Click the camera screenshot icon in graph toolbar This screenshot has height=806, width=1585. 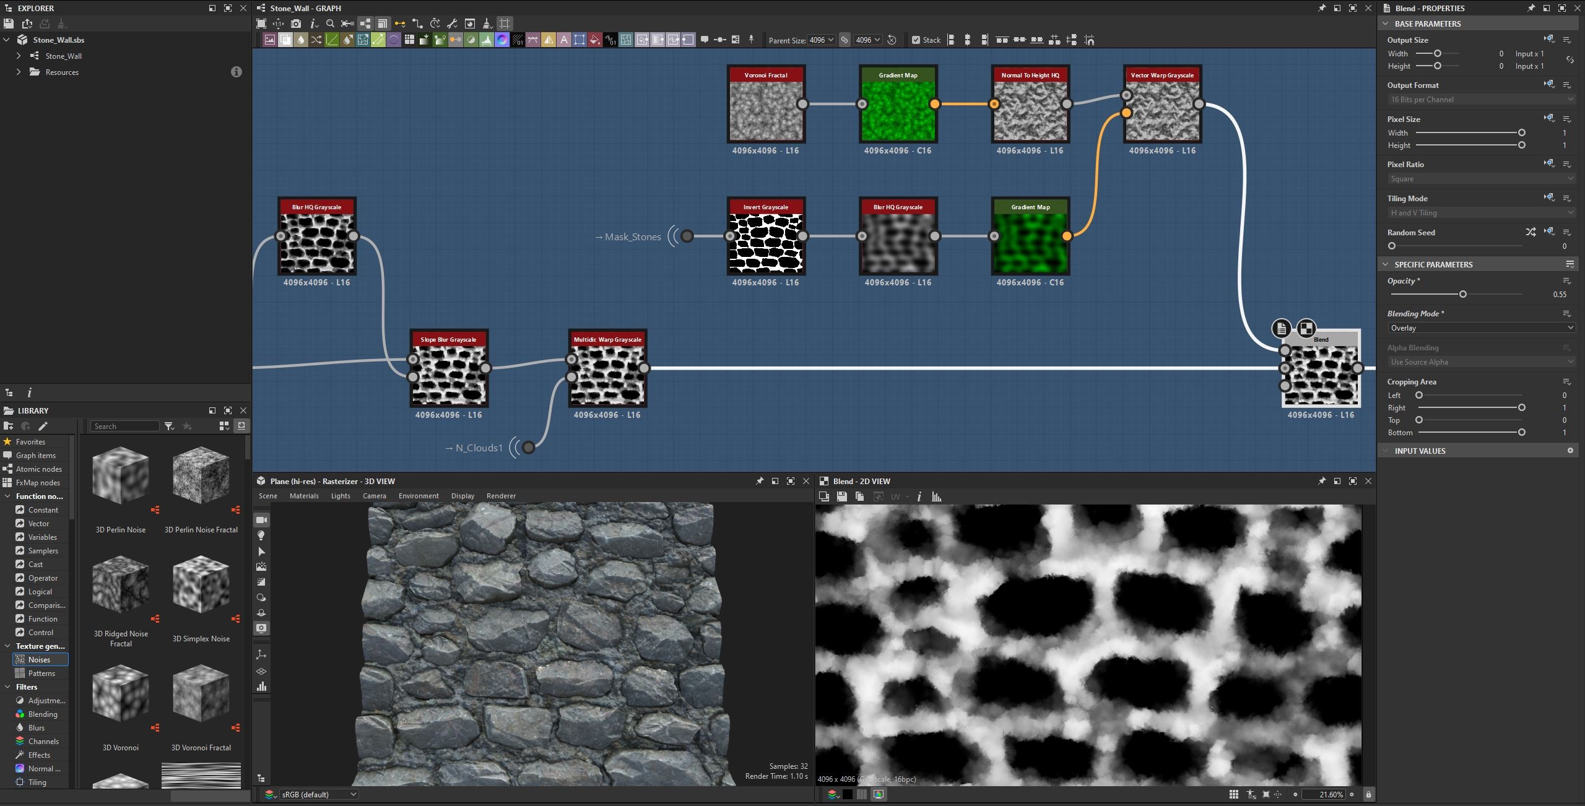tap(296, 24)
